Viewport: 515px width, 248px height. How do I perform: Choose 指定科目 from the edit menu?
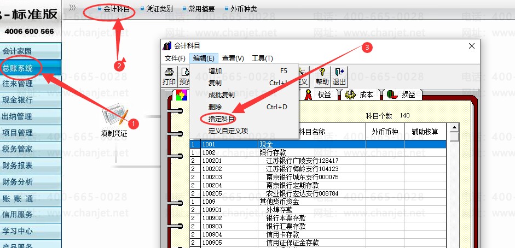[244, 119]
